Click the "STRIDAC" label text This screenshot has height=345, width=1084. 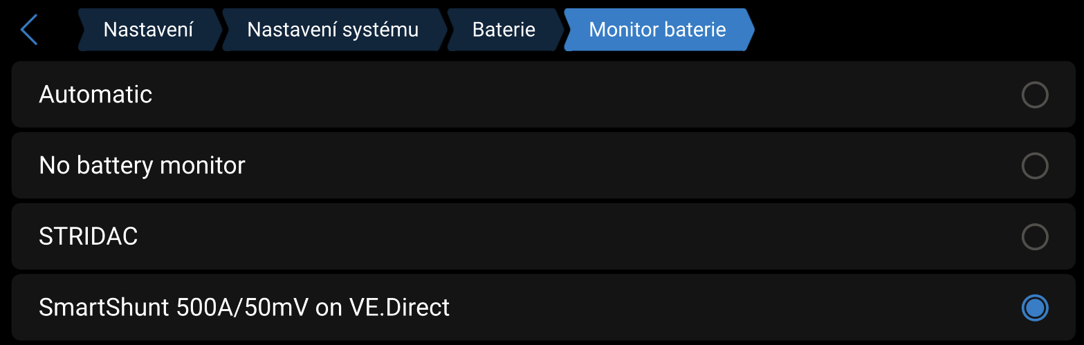point(89,236)
